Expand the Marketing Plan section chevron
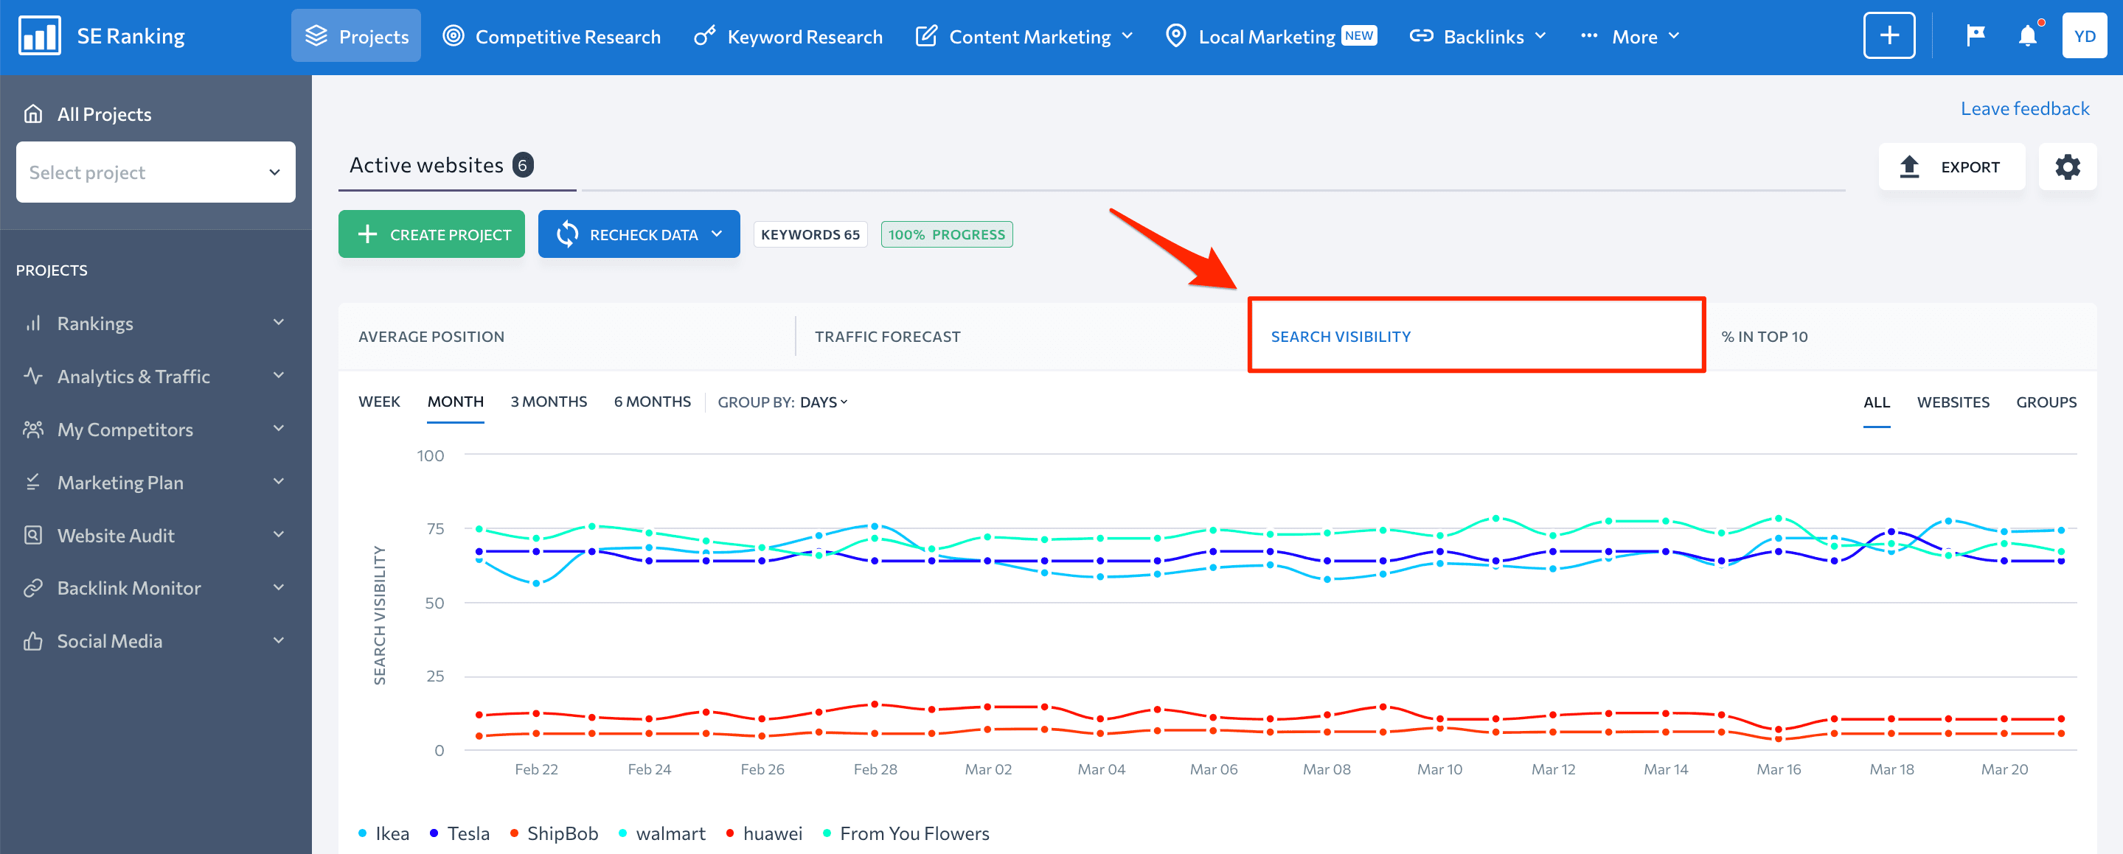This screenshot has height=854, width=2123. (279, 482)
